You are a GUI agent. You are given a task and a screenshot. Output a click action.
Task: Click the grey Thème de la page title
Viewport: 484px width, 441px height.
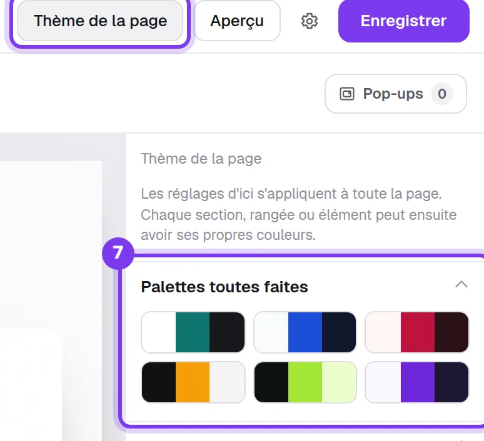(x=201, y=159)
